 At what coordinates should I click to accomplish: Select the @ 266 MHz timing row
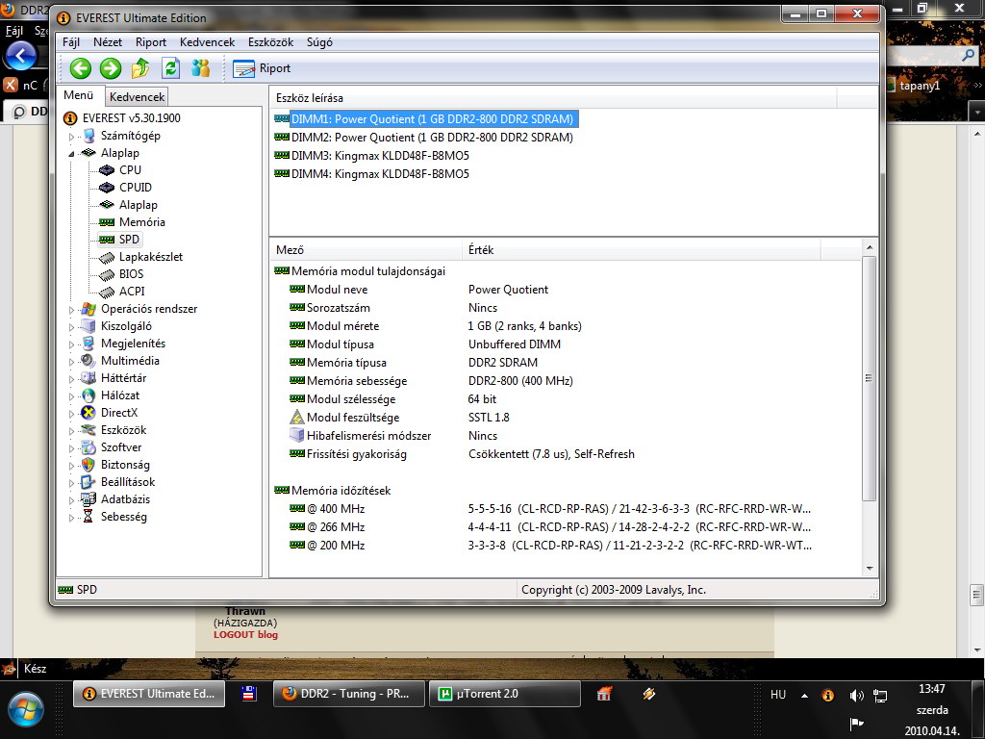pyautogui.click(x=549, y=527)
